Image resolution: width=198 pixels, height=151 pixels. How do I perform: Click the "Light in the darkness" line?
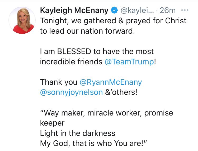78,133
